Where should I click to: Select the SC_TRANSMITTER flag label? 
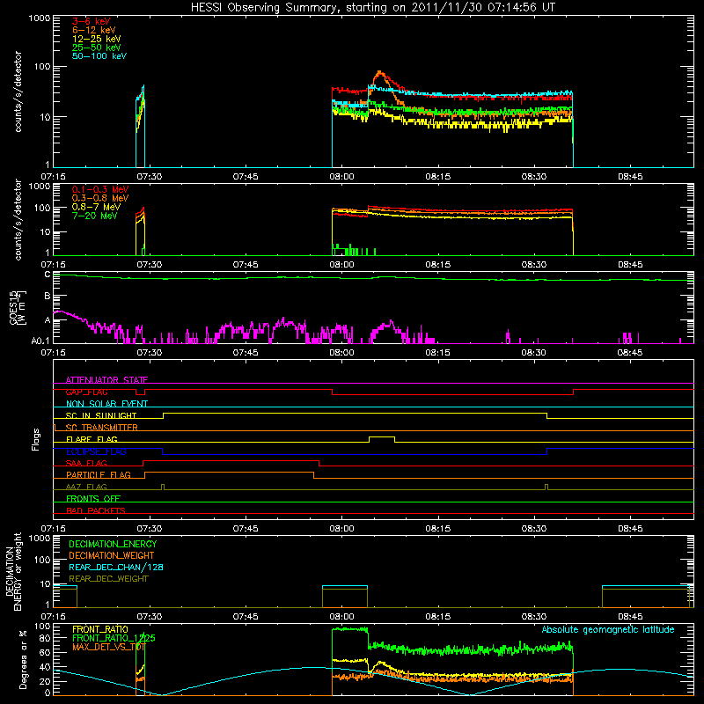point(101,428)
